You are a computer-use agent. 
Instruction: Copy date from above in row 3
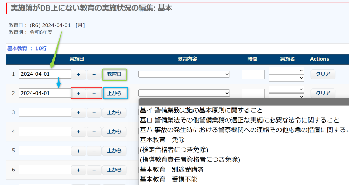coord(115,112)
